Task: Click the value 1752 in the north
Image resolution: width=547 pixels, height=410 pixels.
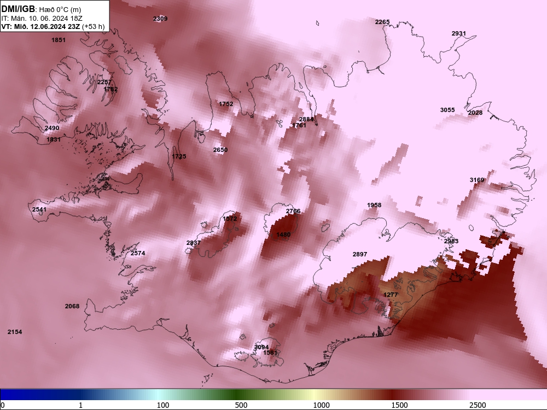Action: [226, 104]
